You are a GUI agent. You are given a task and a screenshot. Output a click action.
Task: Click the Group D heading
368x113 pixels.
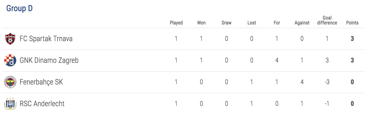[20, 8]
